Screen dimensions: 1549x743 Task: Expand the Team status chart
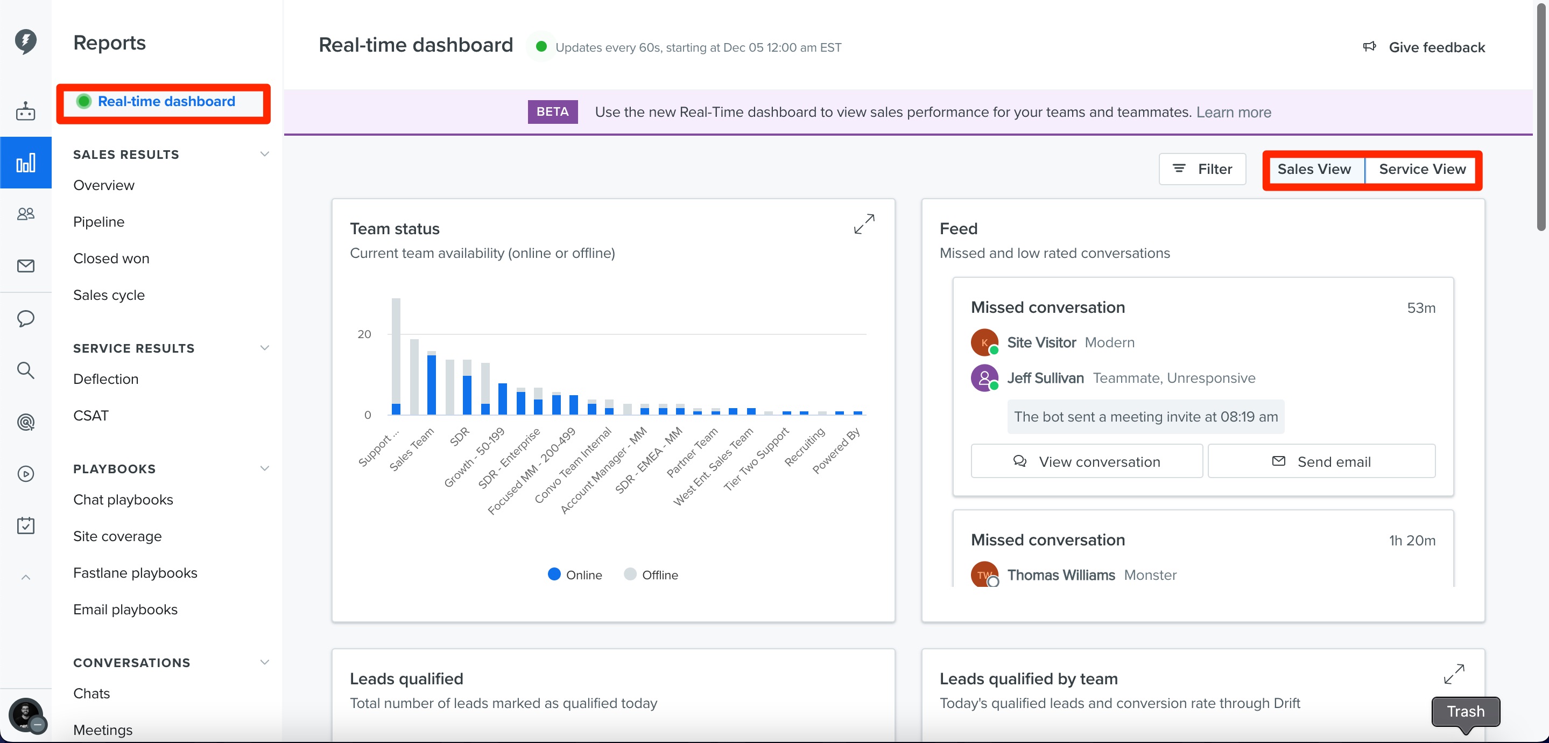point(864,224)
